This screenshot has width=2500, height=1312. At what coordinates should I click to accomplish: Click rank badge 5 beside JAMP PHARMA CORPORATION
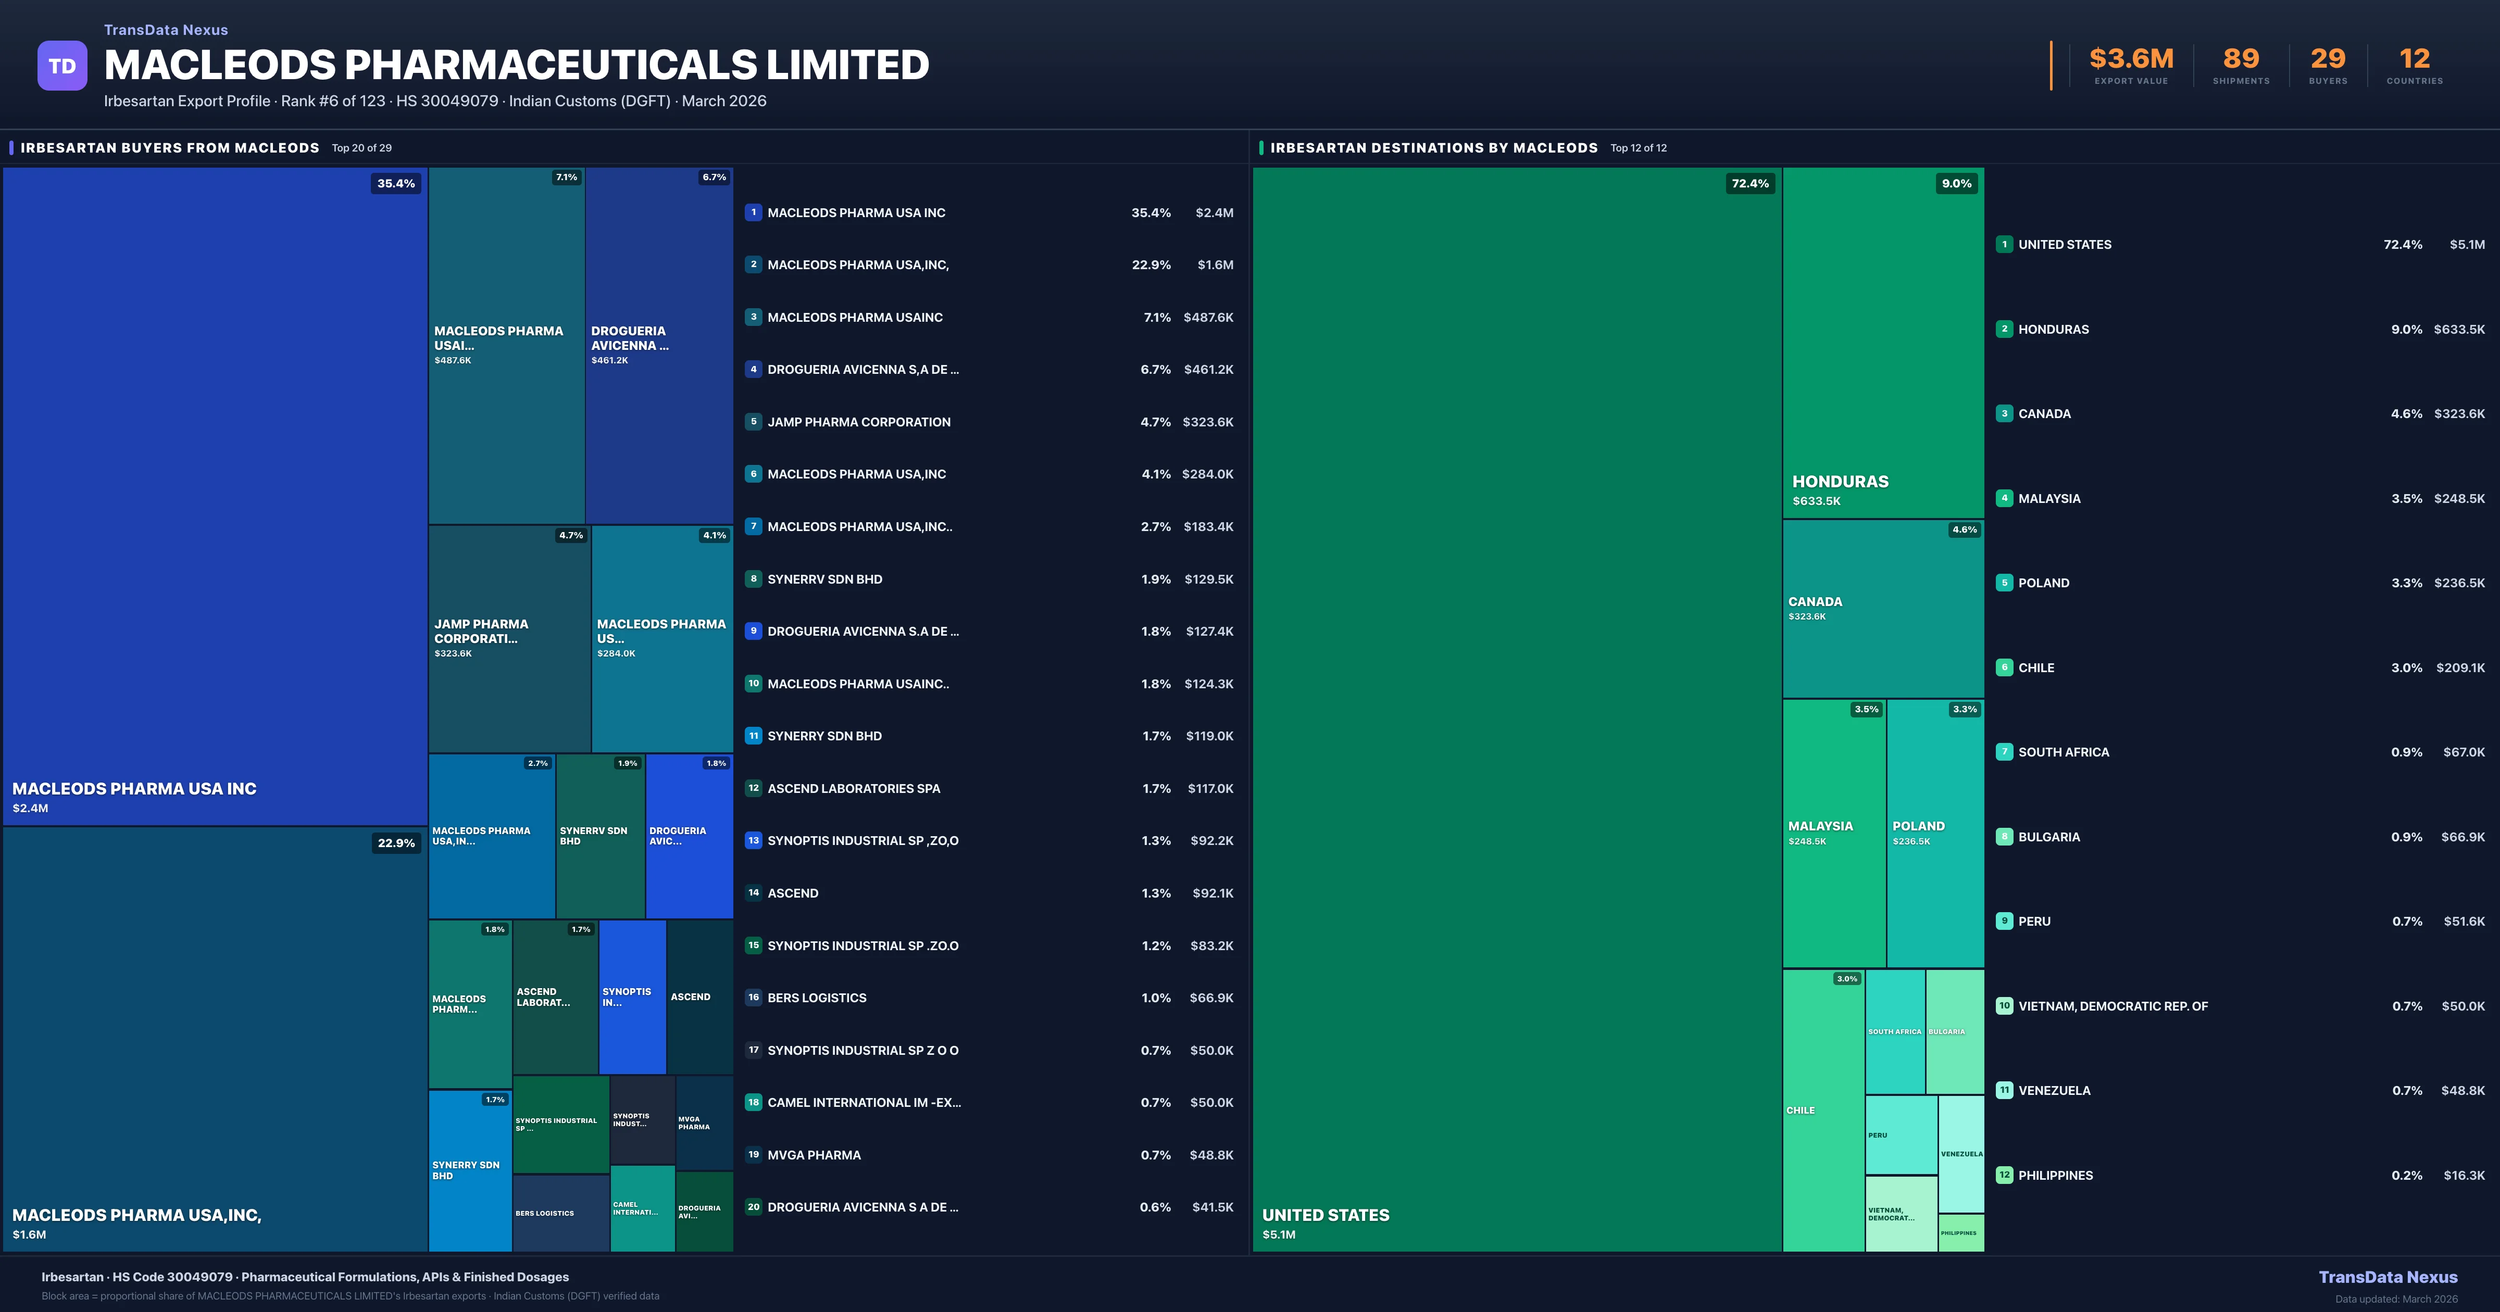[753, 422]
